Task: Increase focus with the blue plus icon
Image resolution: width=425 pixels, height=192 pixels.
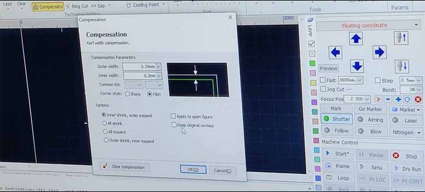Action: click(x=398, y=99)
